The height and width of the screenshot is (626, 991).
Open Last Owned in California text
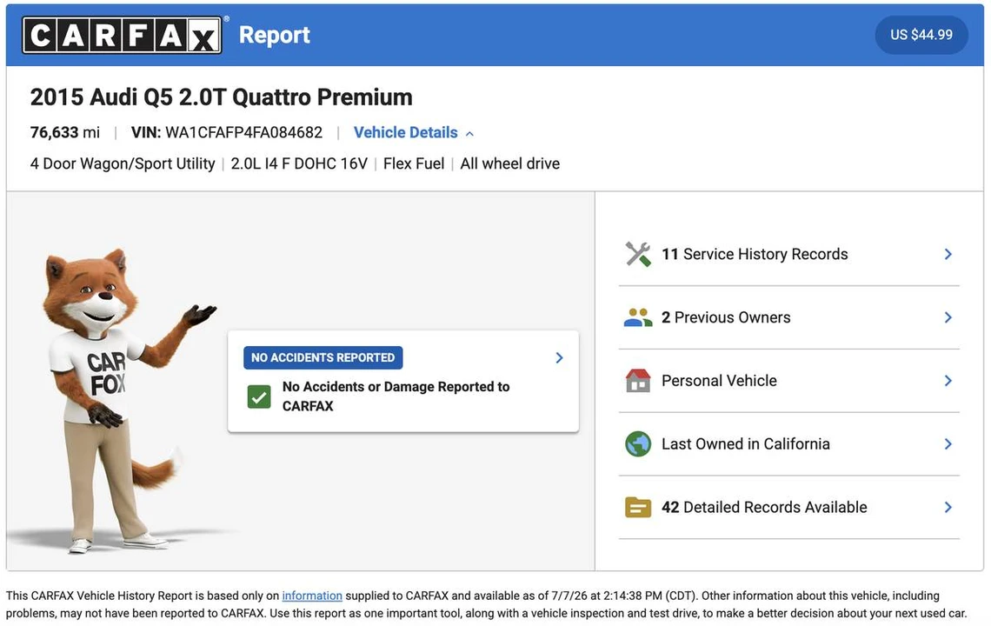tap(746, 444)
